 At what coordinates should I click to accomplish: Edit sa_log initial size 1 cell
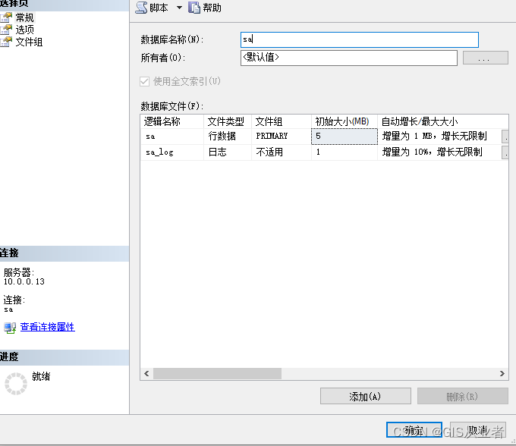[x=345, y=152]
